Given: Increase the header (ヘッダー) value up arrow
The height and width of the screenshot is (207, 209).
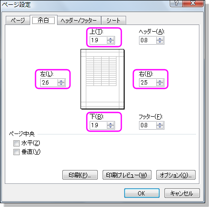Looking at the screenshot, I should click(160, 38).
